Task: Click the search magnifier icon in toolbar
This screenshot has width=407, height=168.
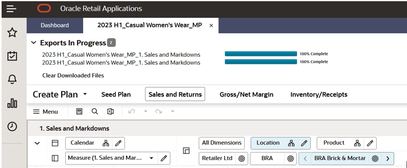Action: point(95,111)
